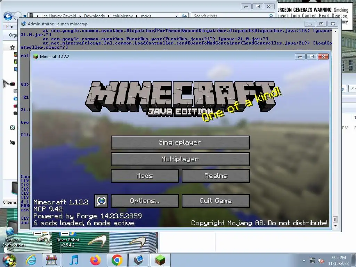Maximize the Administrator launch minecrap console window
356x267 pixels.
click(x=321, y=24)
